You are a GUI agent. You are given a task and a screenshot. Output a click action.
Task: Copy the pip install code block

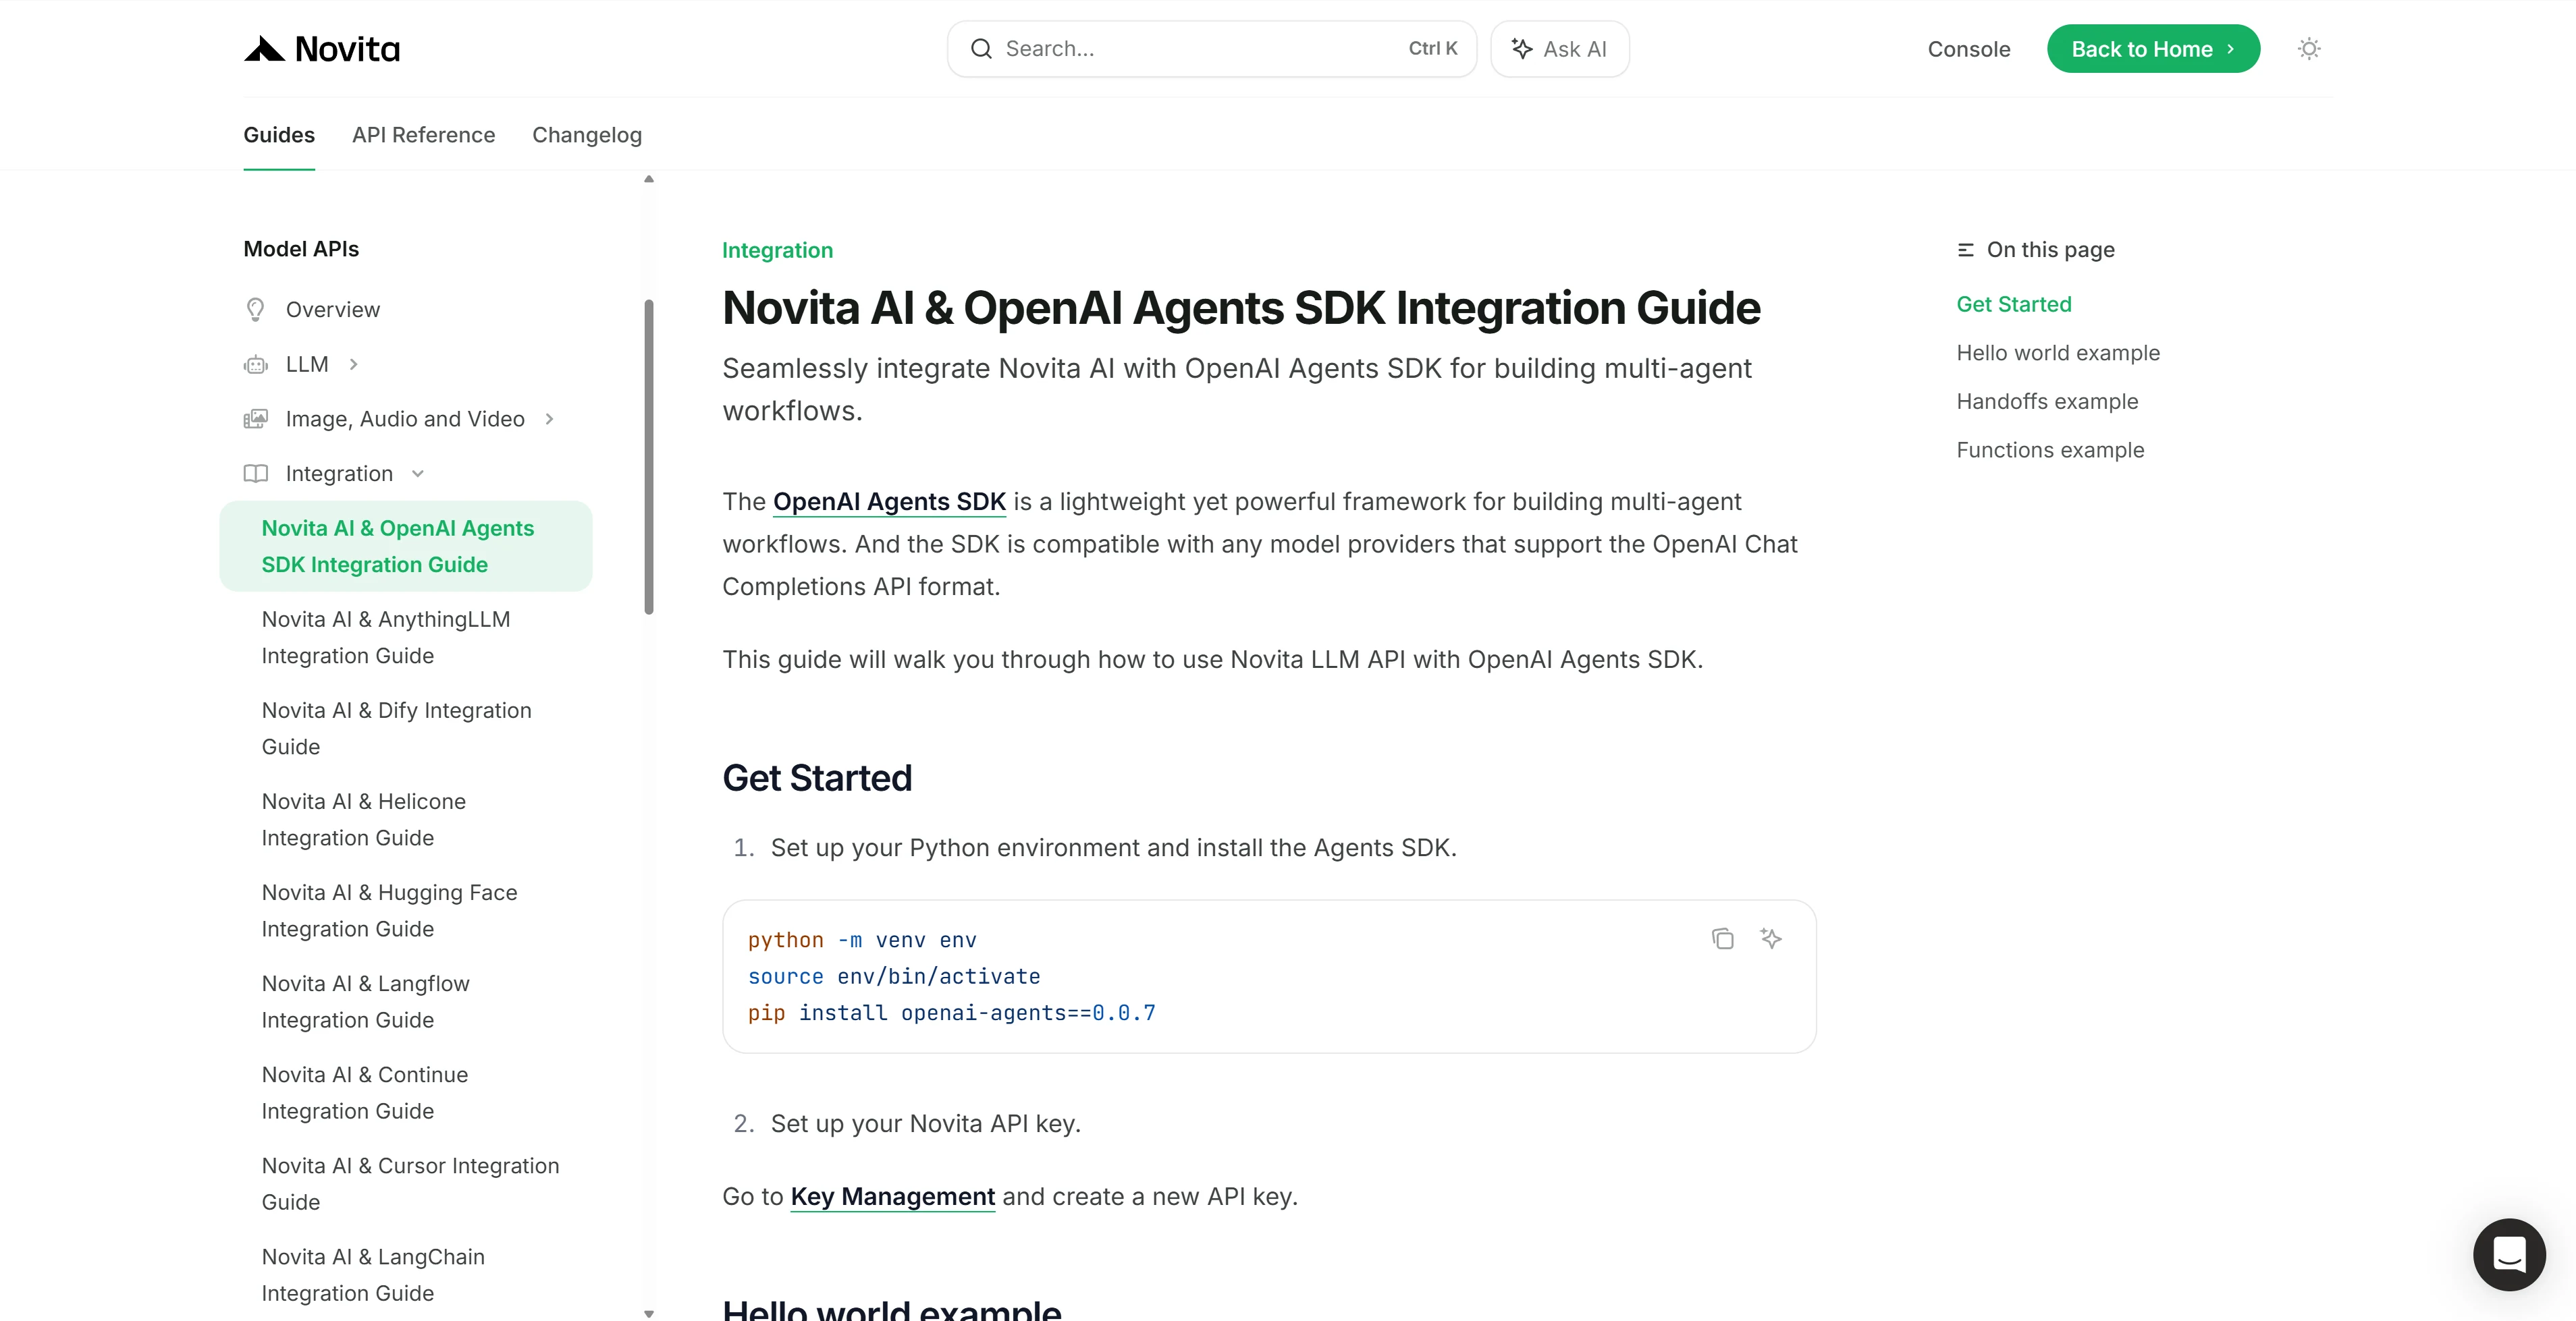(x=1722, y=938)
